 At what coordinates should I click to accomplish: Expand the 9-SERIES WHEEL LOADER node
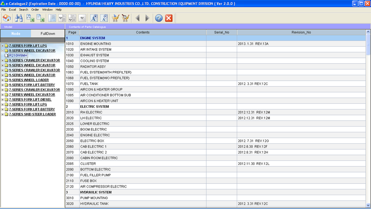3,80
